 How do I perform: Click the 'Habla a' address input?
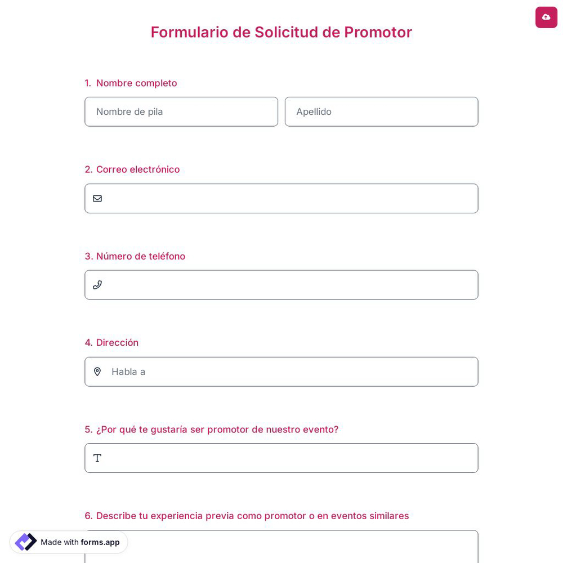[x=293, y=372]
